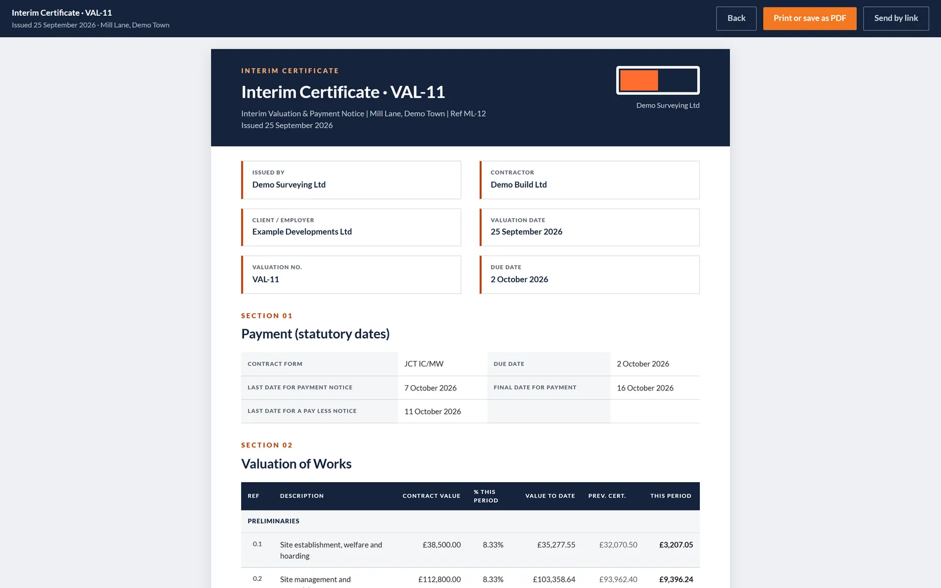The height and width of the screenshot is (588, 941).
Task: Click the Interim Certificate · VAL-11 main title
Action: click(x=343, y=92)
